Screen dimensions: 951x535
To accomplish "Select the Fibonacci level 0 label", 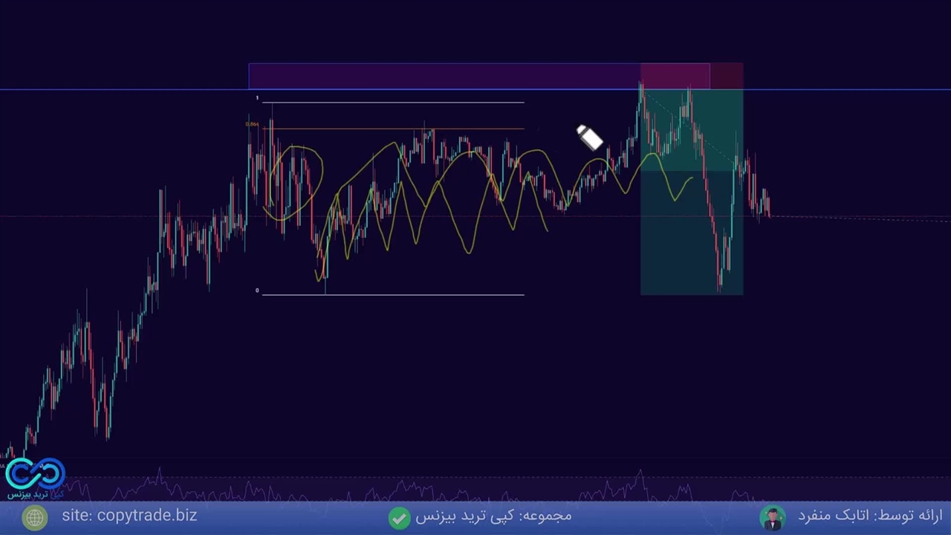I will (257, 291).
